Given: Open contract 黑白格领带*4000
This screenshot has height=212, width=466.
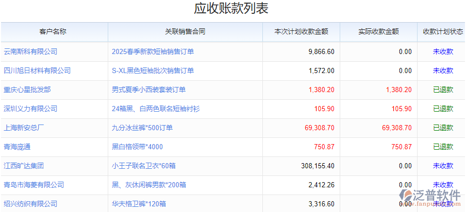Looking at the screenshot, I should pyautogui.click(x=137, y=147).
